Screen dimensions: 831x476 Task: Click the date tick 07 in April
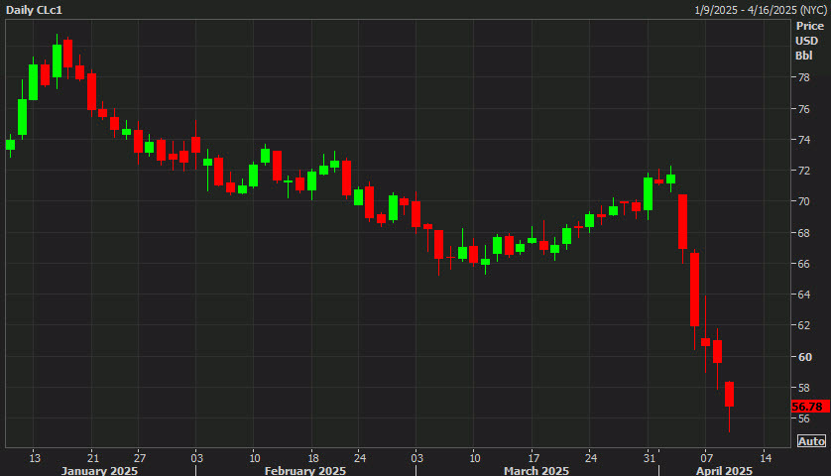click(x=706, y=458)
